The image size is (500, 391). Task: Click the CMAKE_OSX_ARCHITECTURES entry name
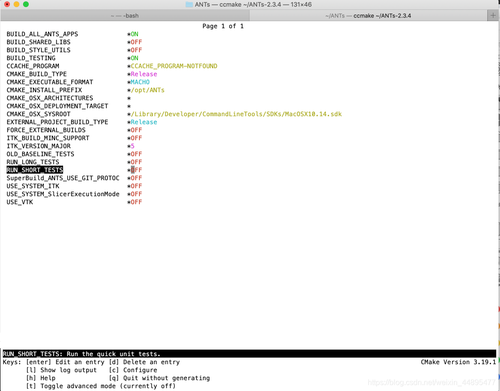point(50,98)
